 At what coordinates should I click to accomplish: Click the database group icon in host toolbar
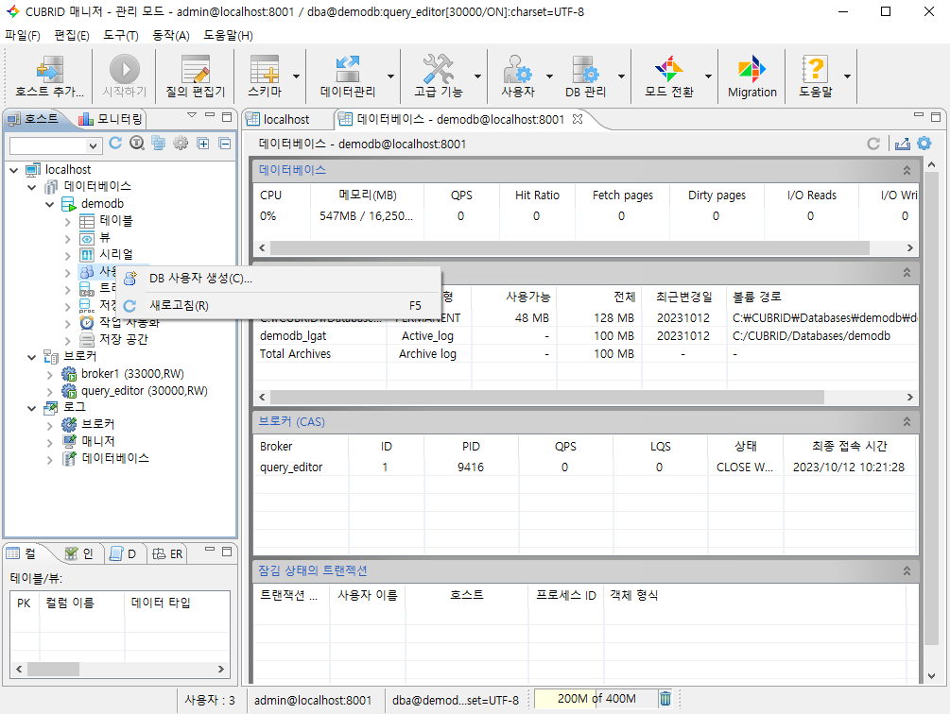[159, 144]
